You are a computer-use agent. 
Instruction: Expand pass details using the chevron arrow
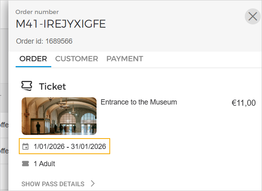click(93, 184)
